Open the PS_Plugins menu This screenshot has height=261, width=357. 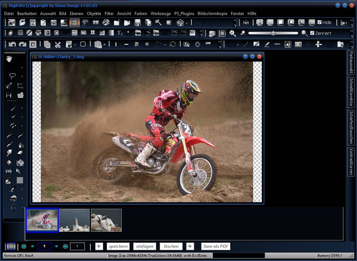point(184,13)
